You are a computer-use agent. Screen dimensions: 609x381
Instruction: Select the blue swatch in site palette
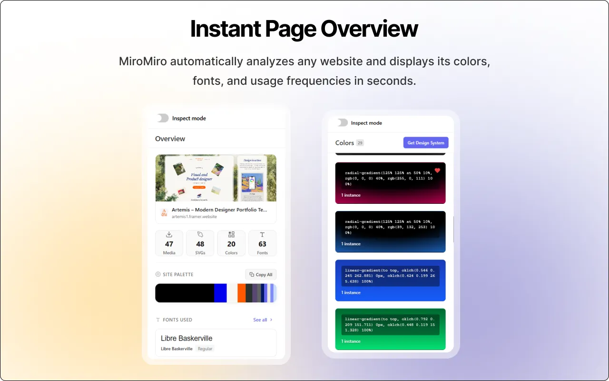click(x=220, y=293)
